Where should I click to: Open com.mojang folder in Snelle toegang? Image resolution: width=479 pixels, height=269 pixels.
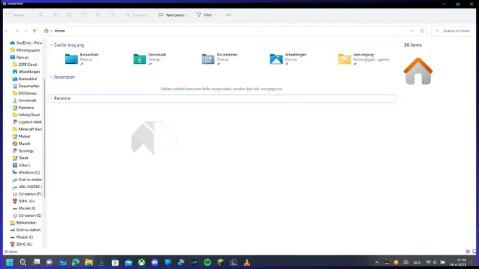(364, 58)
